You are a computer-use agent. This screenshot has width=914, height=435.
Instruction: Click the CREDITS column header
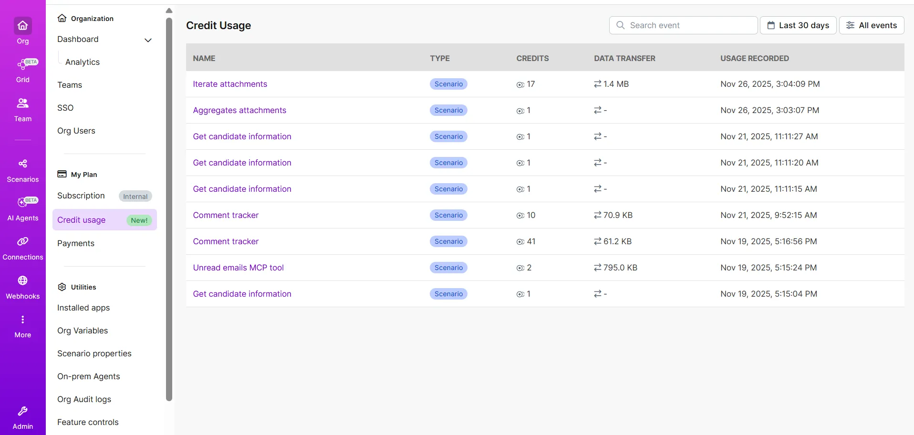click(x=532, y=58)
